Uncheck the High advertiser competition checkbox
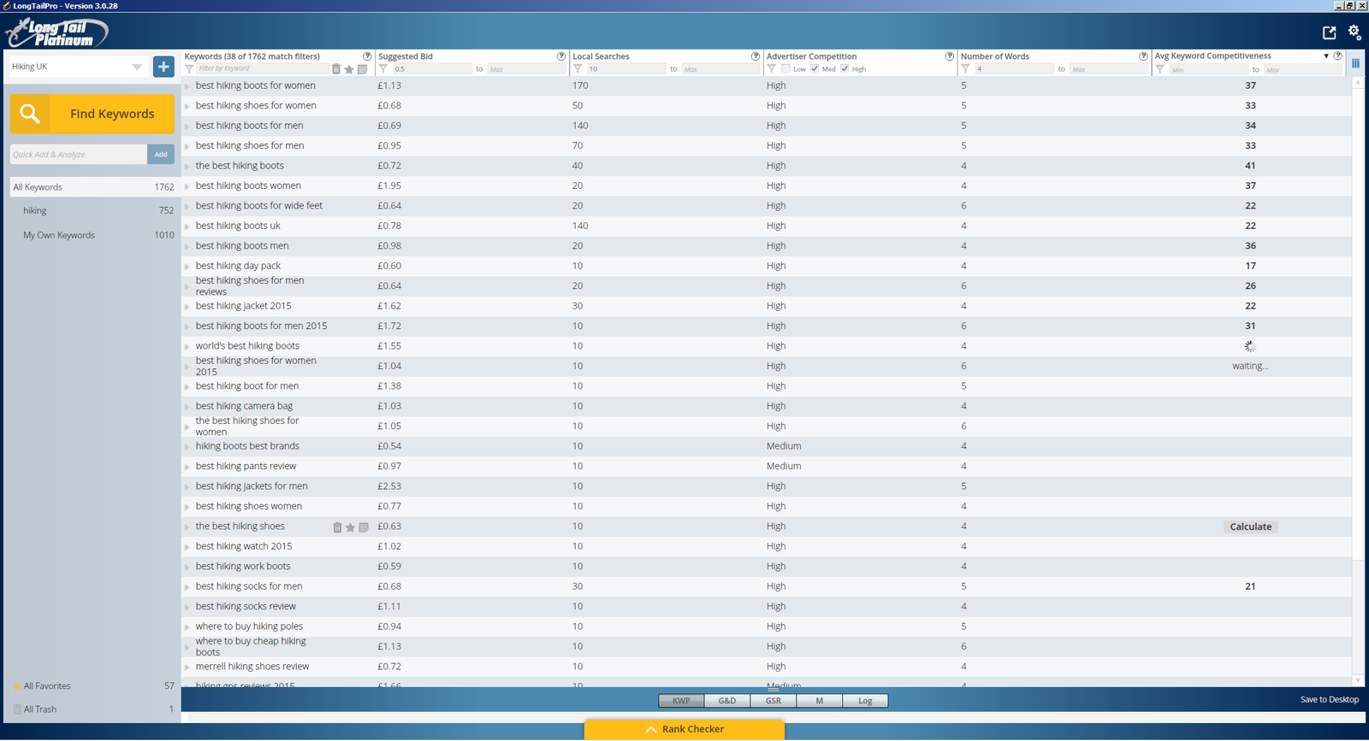Screen dimensions: 1369x741 845,68
